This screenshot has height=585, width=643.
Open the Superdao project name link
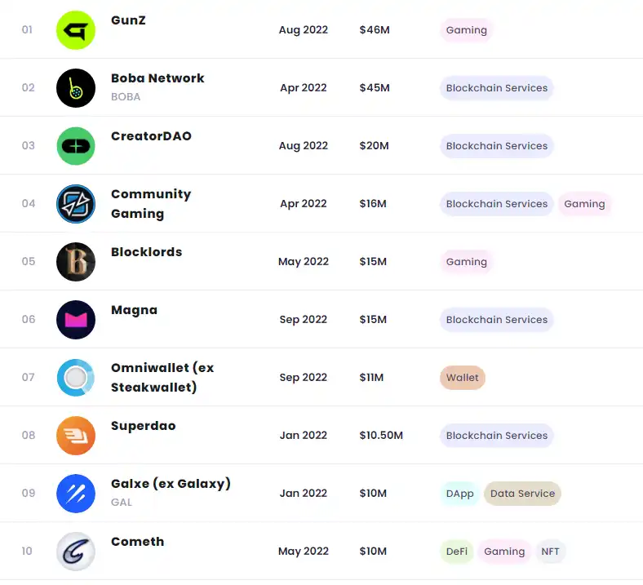[x=143, y=426]
